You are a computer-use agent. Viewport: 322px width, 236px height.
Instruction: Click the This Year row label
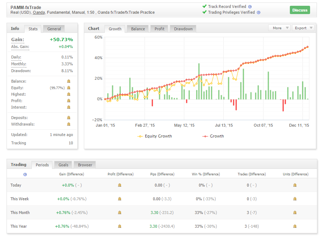point(19,226)
